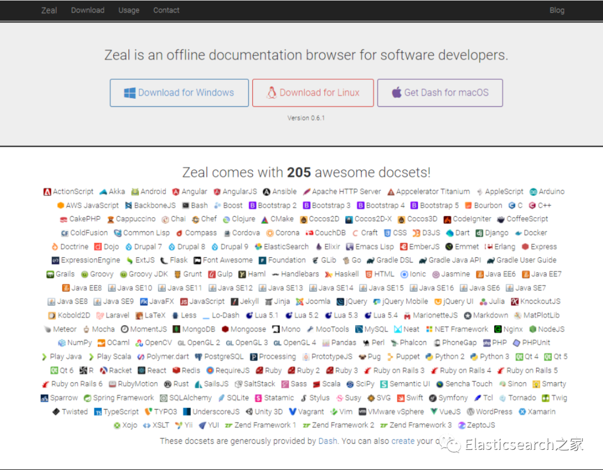Click the ActionScript docset icon
The image size is (603, 470).
[47, 192]
